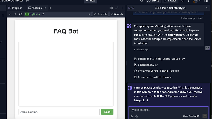Click the replit.dev domain badge
Viewport: 212px width, 119px height.
coord(33,14)
